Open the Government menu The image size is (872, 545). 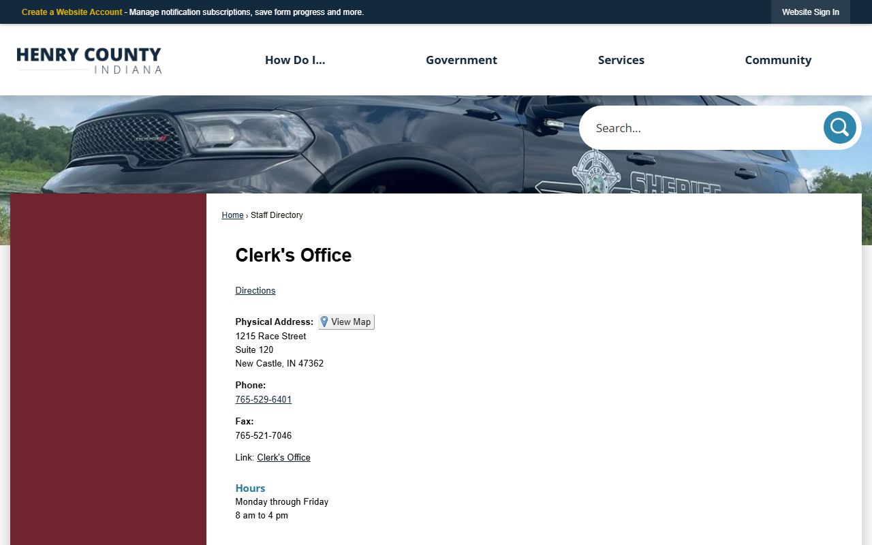461,60
